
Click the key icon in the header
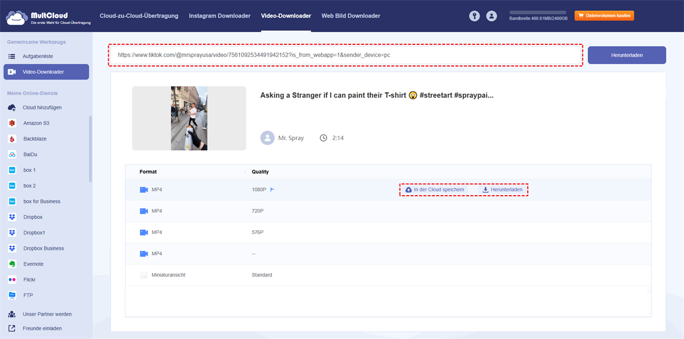point(474,16)
